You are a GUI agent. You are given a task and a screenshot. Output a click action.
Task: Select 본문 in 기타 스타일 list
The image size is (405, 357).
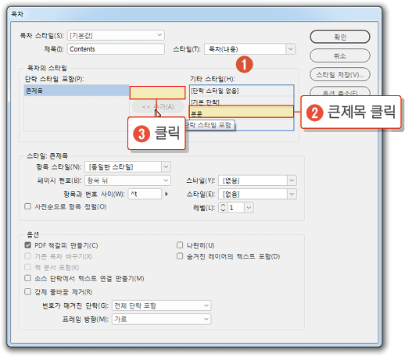click(242, 112)
